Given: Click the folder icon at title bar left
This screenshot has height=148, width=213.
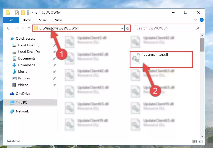Looking at the screenshot, I should (8, 13).
